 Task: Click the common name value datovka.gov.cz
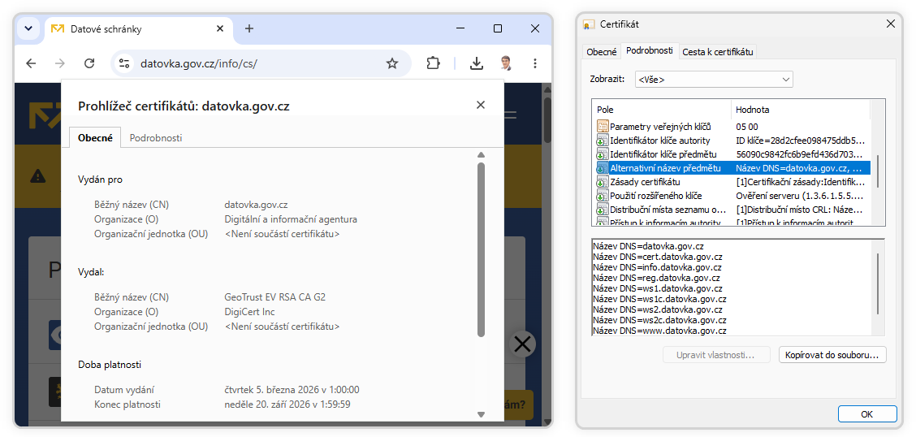coord(256,205)
